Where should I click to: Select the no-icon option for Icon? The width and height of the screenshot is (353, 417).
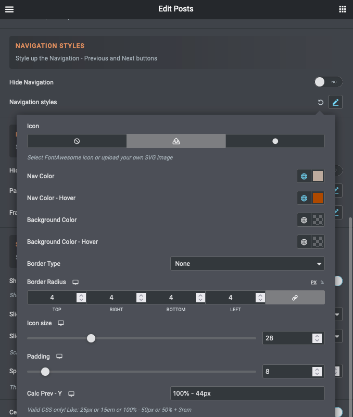tap(77, 141)
